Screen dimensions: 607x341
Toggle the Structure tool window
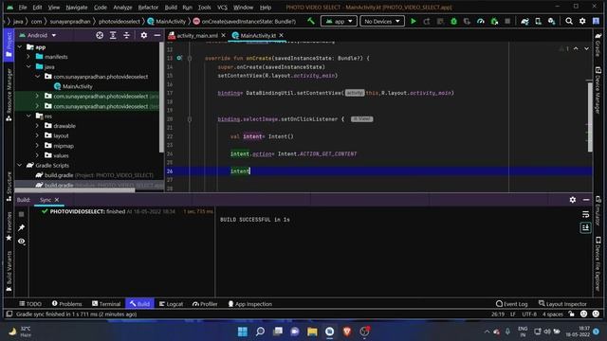click(9, 187)
